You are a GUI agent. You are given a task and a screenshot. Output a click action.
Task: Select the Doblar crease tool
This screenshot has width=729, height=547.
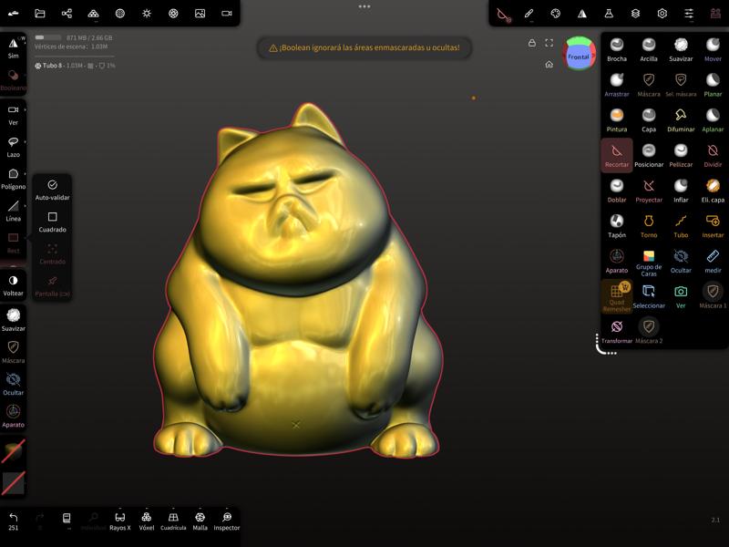[617, 191]
